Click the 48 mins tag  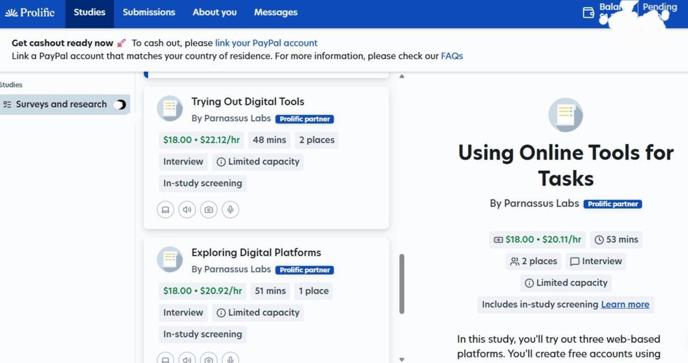(x=269, y=140)
